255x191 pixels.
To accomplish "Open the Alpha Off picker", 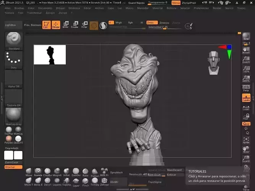I will [x=14, y=79].
